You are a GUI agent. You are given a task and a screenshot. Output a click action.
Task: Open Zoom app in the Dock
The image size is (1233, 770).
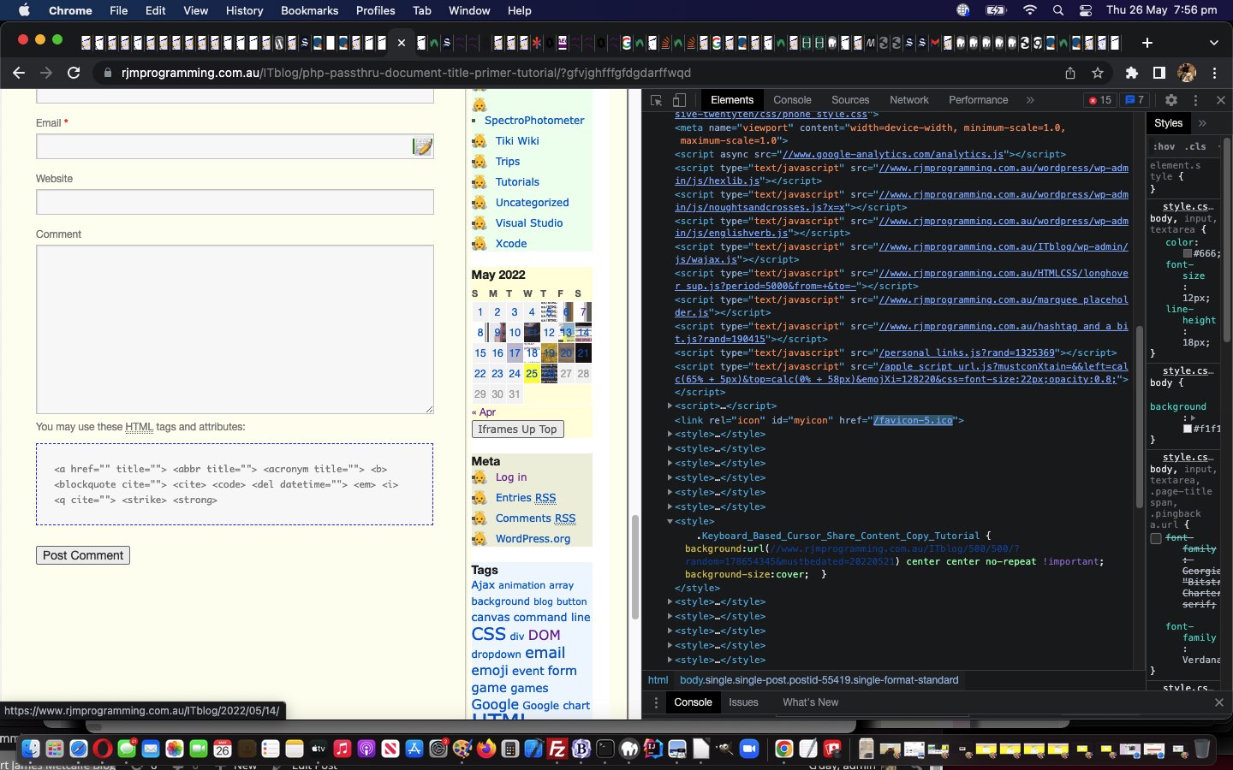coord(749,749)
